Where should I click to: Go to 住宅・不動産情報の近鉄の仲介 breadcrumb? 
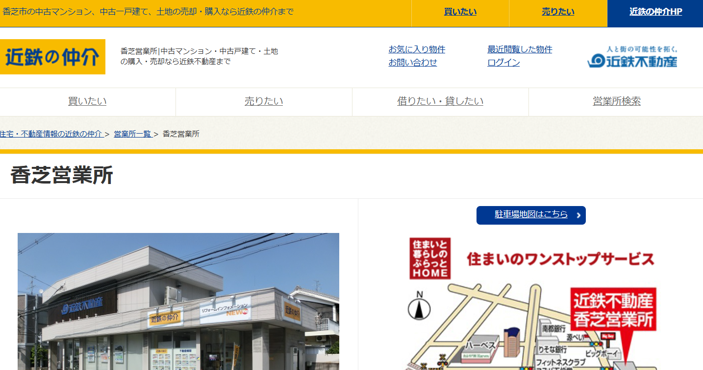click(x=51, y=134)
